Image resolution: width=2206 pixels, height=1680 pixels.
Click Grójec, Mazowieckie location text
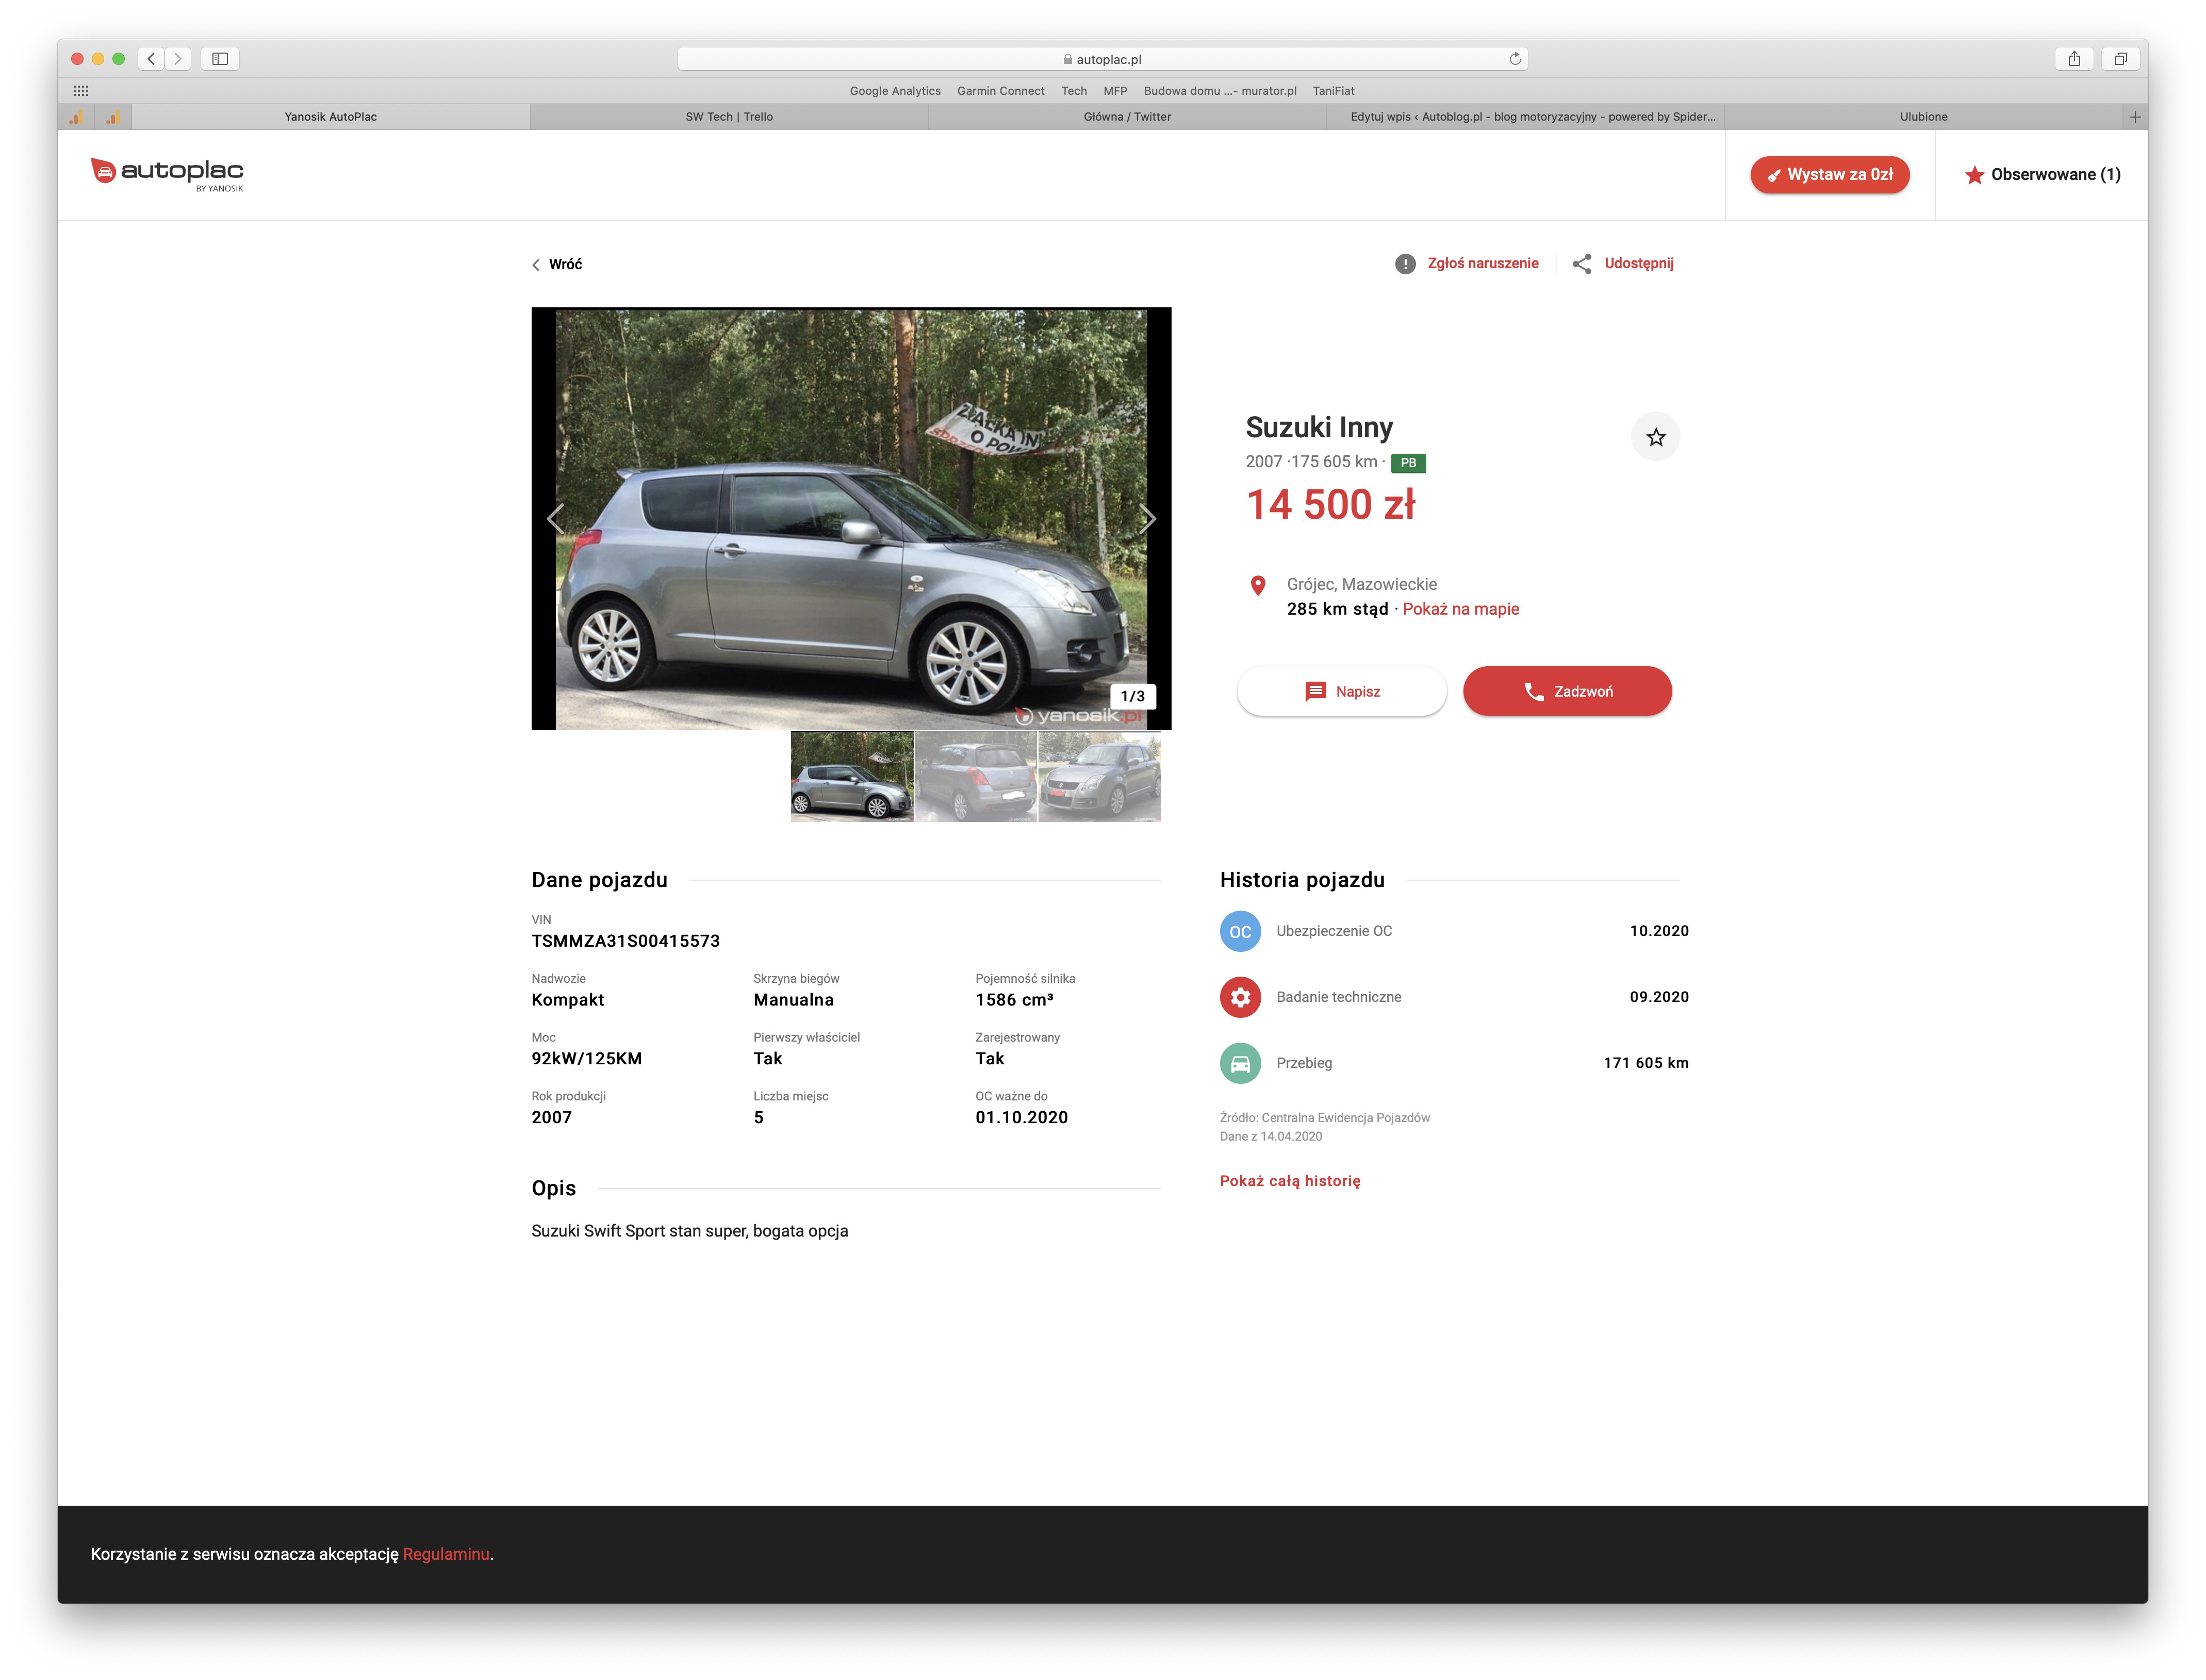tap(1361, 584)
